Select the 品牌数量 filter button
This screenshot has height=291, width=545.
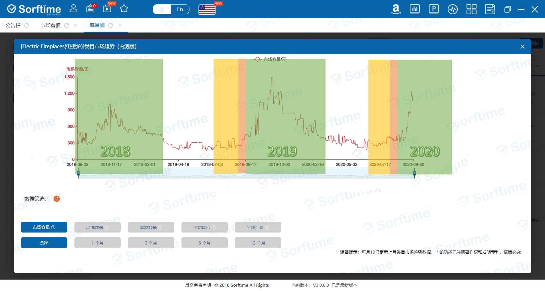[98, 227]
